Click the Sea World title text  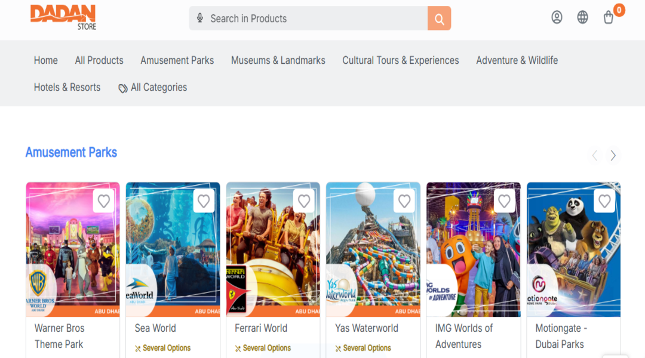tap(155, 328)
